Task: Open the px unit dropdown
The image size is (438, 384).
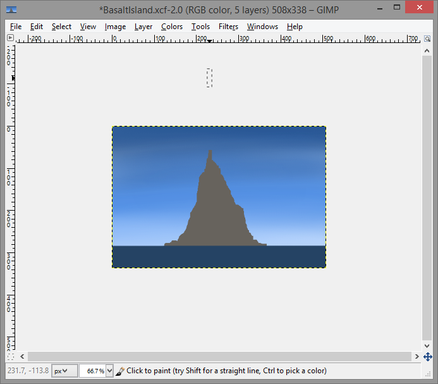Action: (x=64, y=371)
